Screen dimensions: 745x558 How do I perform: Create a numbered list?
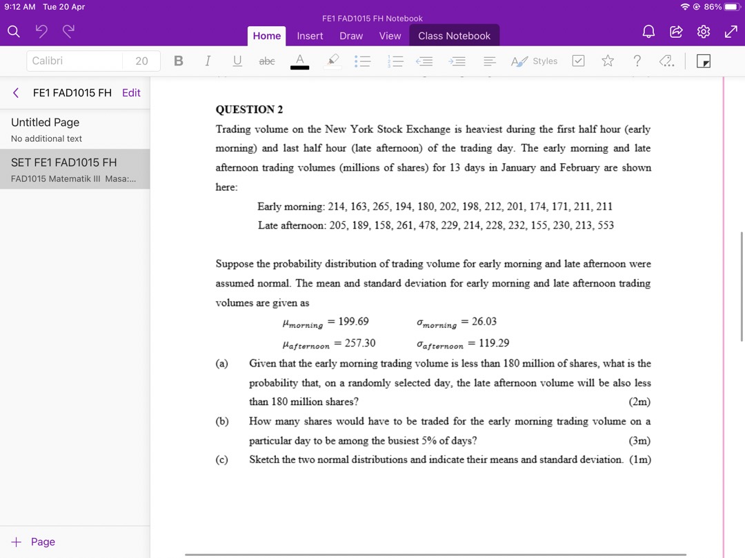pyautogui.click(x=395, y=61)
